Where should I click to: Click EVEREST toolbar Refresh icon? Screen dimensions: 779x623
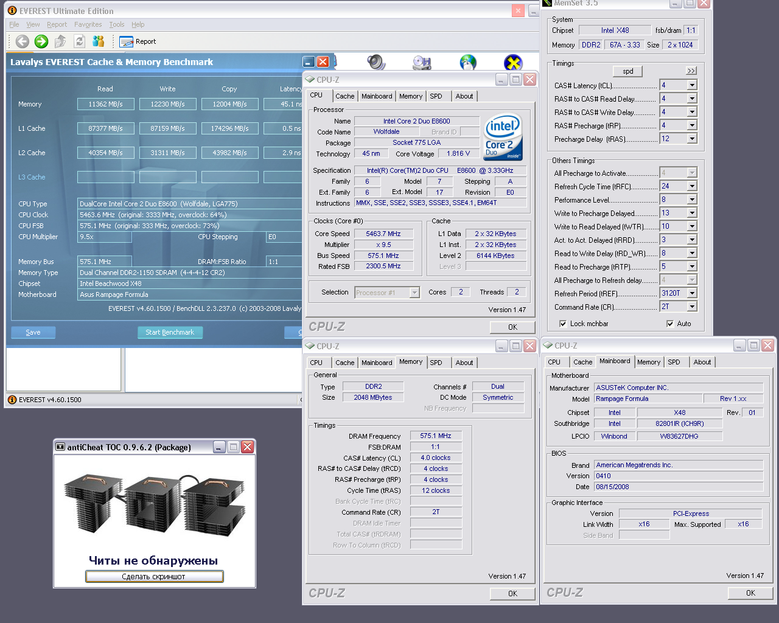coord(79,41)
